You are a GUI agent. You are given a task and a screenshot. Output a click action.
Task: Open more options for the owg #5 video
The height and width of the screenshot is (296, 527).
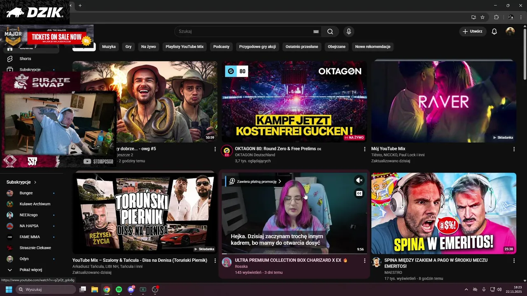[215, 149]
